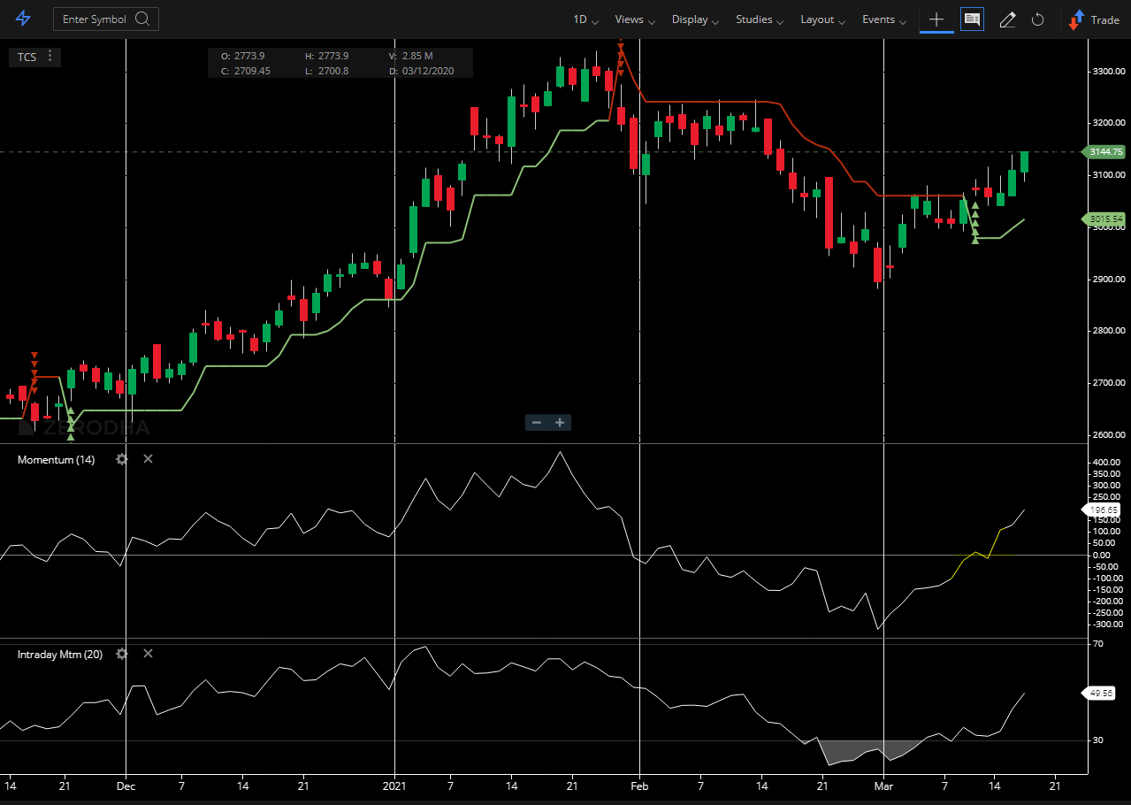
Task: Open the Studies dropdown menu
Action: pyautogui.click(x=760, y=19)
